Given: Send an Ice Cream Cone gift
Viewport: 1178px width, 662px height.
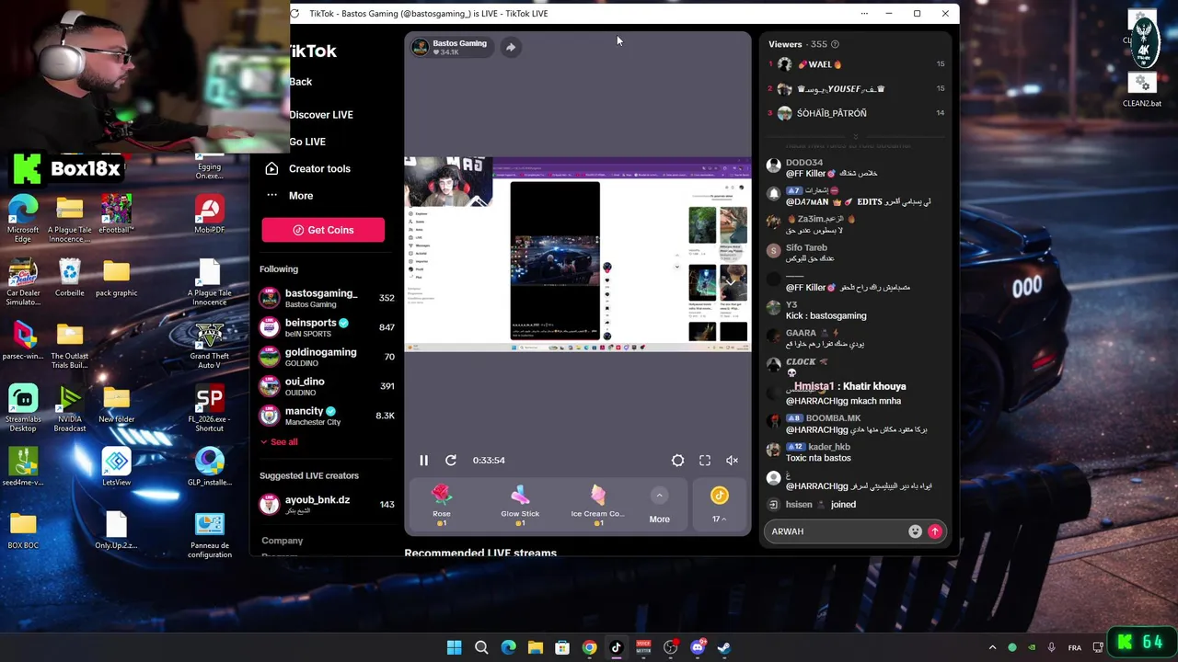Looking at the screenshot, I should click(x=597, y=505).
